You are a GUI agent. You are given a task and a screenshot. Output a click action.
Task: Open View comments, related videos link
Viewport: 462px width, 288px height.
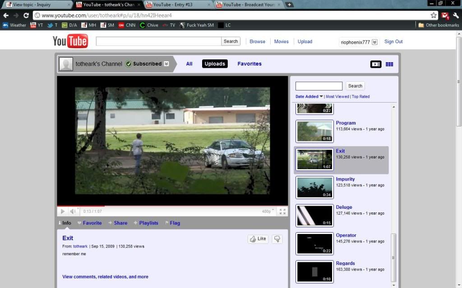[105, 277]
